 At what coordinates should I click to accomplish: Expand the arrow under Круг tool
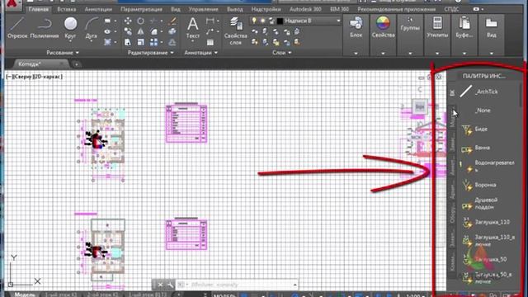point(70,41)
